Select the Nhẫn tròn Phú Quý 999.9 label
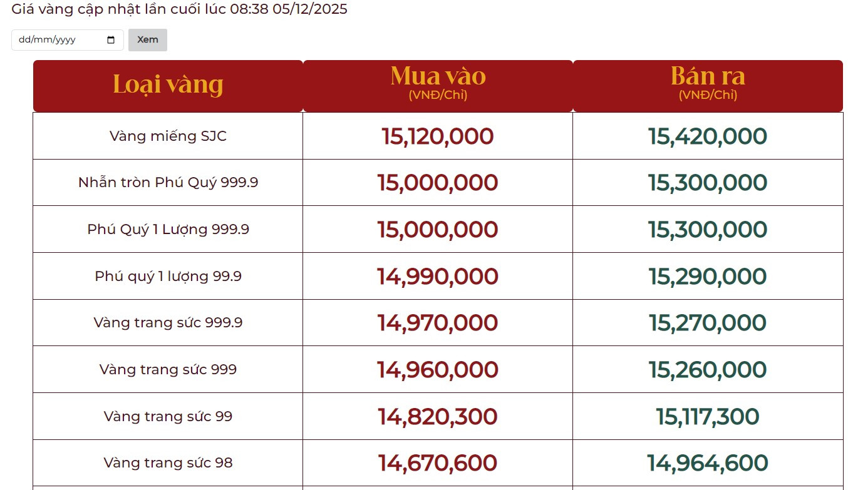848x490 pixels. [x=168, y=183]
